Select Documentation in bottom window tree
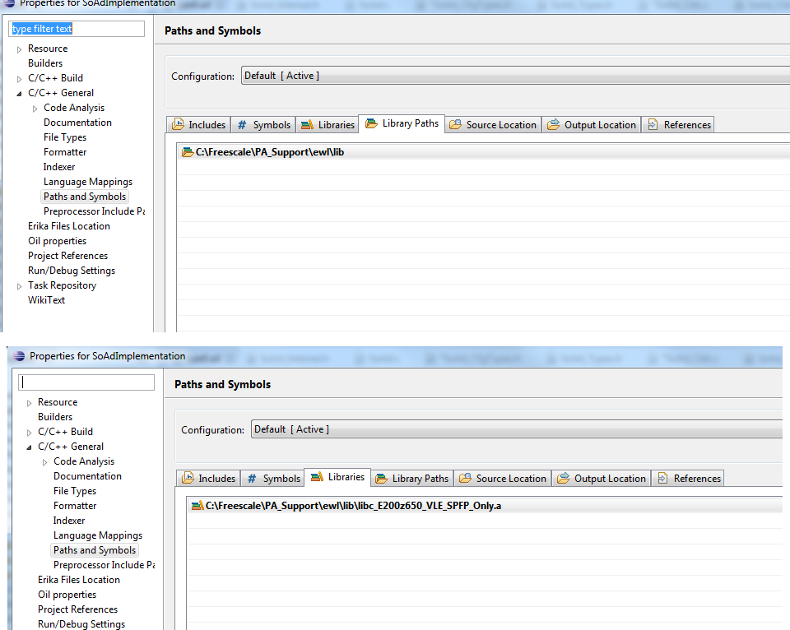This screenshot has width=790, height=630. click(x=88, y=476)
